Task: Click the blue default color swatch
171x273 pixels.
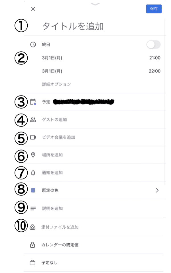Action: click(33, 191)
